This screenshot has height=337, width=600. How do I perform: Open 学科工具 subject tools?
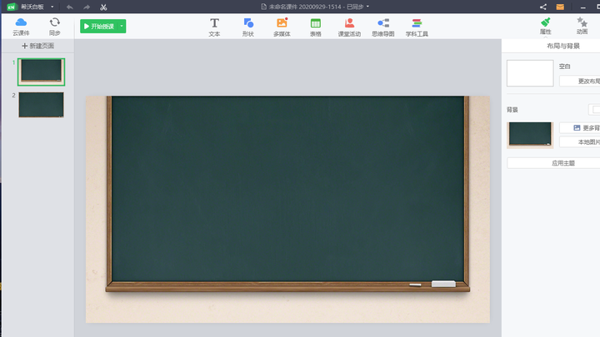pyautogui.click(x=417, y=27)
